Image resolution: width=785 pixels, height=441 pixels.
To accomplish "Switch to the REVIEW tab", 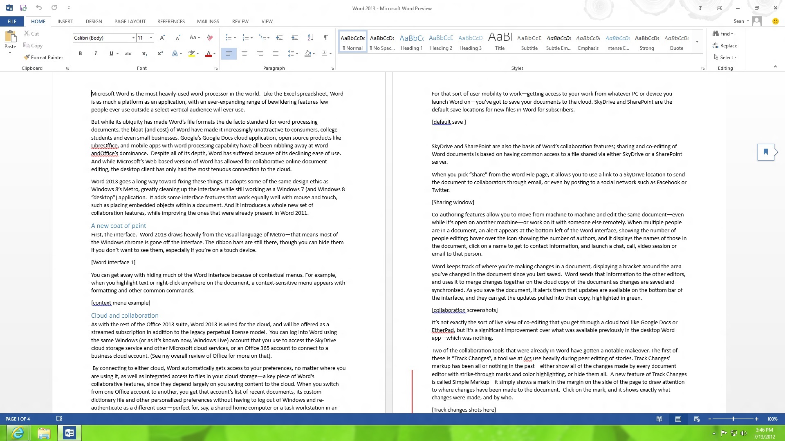I will (240, 21).
